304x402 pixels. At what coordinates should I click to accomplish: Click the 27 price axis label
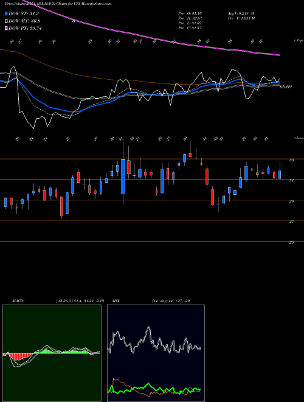pos(291,222)
